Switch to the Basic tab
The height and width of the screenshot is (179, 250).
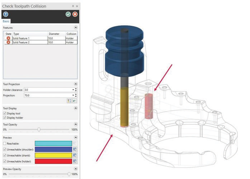pos(6,21)
